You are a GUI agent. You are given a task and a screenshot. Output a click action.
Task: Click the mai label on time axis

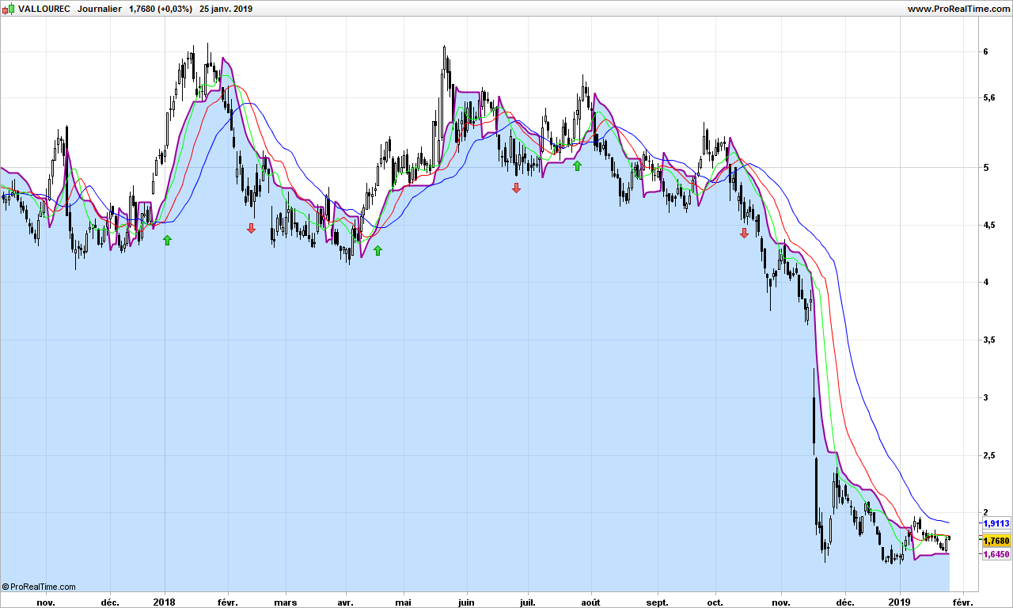[x=404, y=602]
